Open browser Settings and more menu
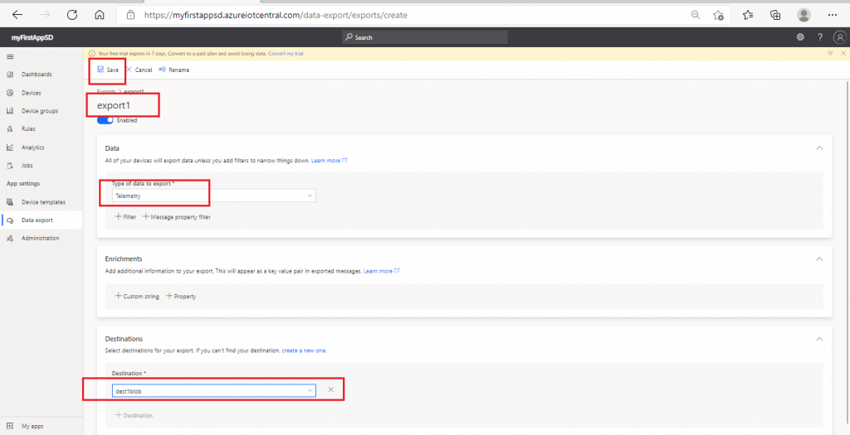The height and width of the screenshot is (435, 850). 833,15
